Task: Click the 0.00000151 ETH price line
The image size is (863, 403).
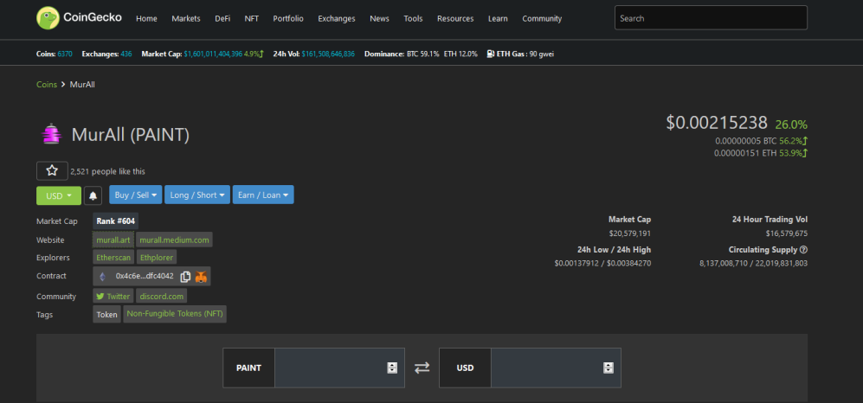Action: coord(761,153)
